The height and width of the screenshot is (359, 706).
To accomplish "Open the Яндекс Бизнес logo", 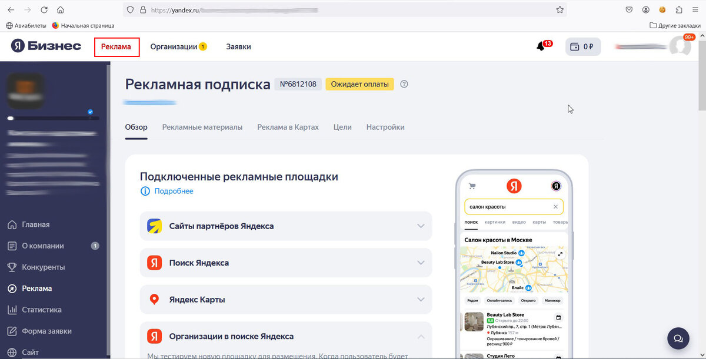I will coord(45,45).
